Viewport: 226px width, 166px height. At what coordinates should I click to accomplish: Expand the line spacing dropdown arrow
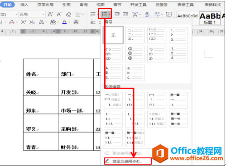[x=162, y=14]
